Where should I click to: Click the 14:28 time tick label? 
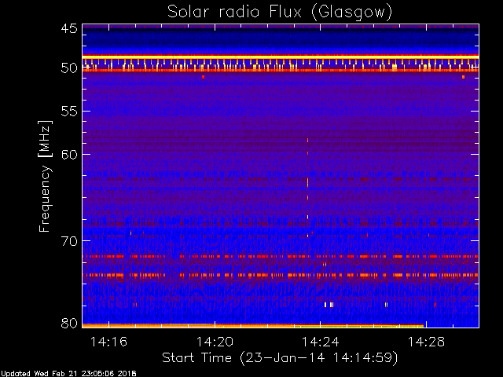click(426, 342)
